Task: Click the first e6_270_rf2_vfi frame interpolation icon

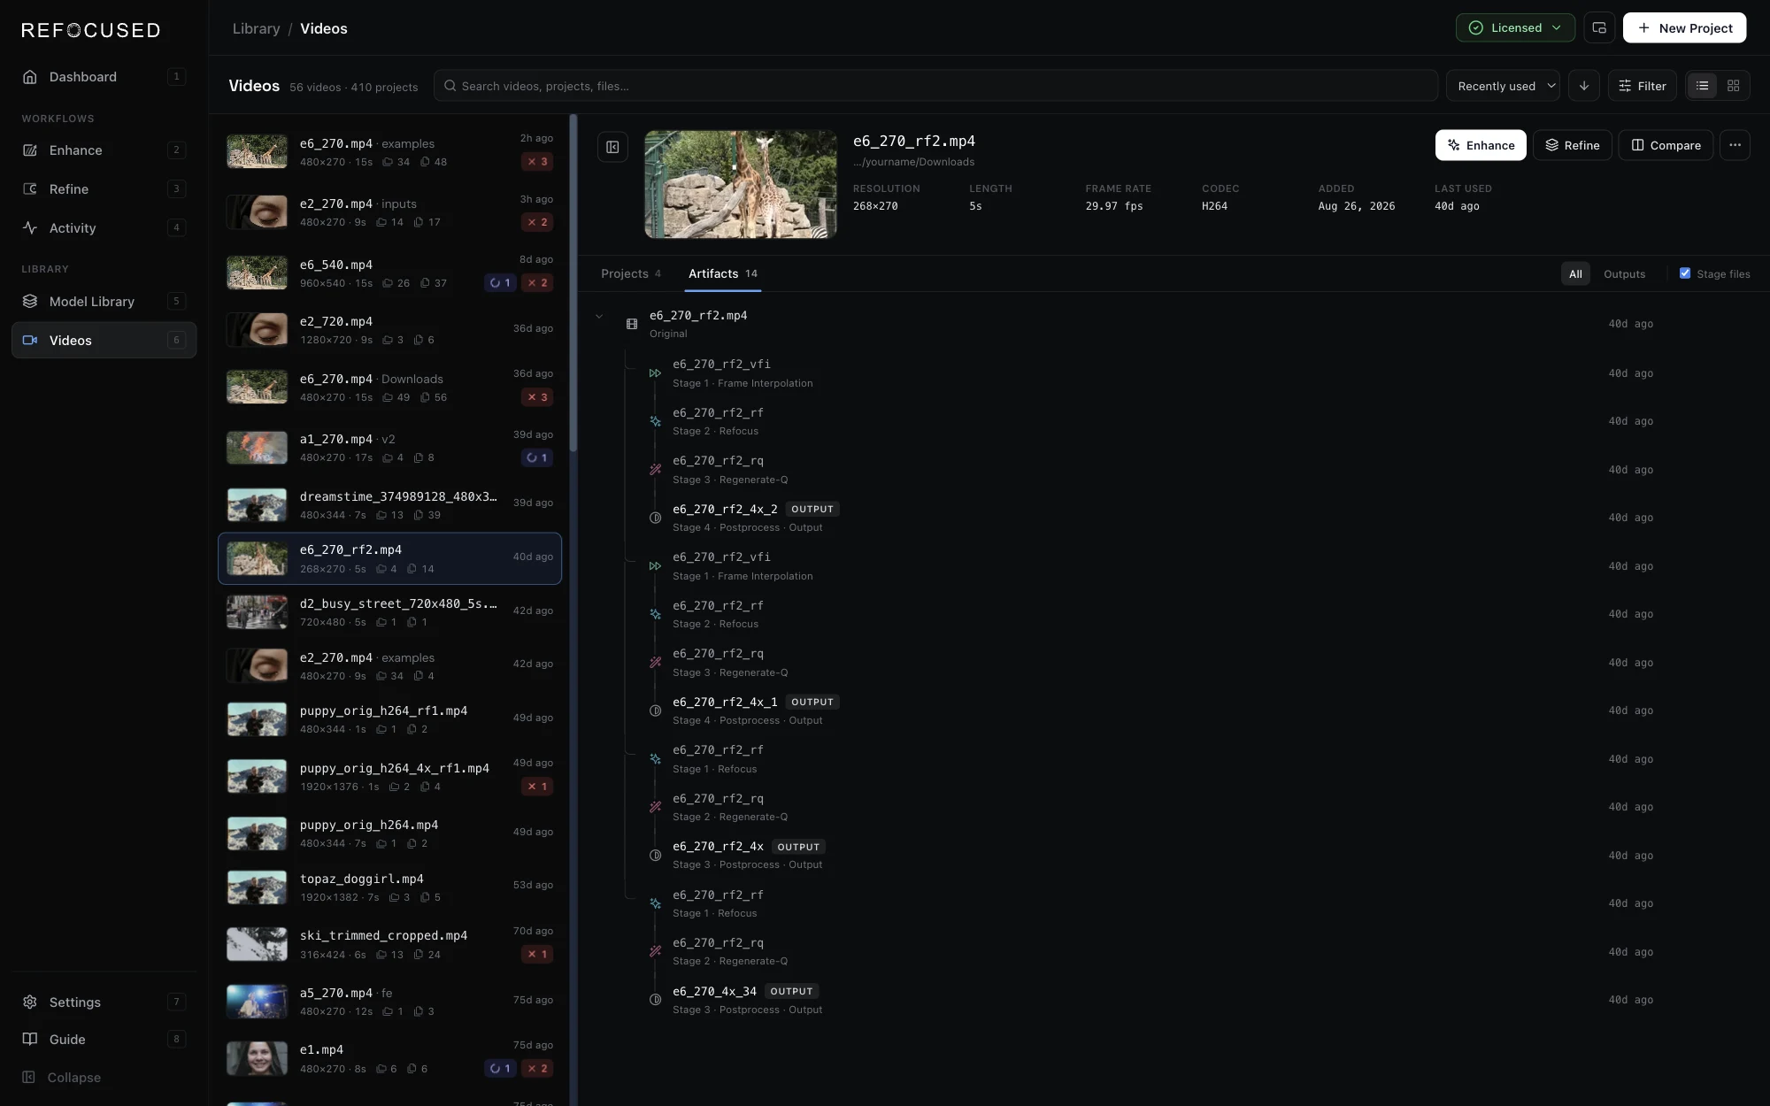Action: (x=655, y=373)
